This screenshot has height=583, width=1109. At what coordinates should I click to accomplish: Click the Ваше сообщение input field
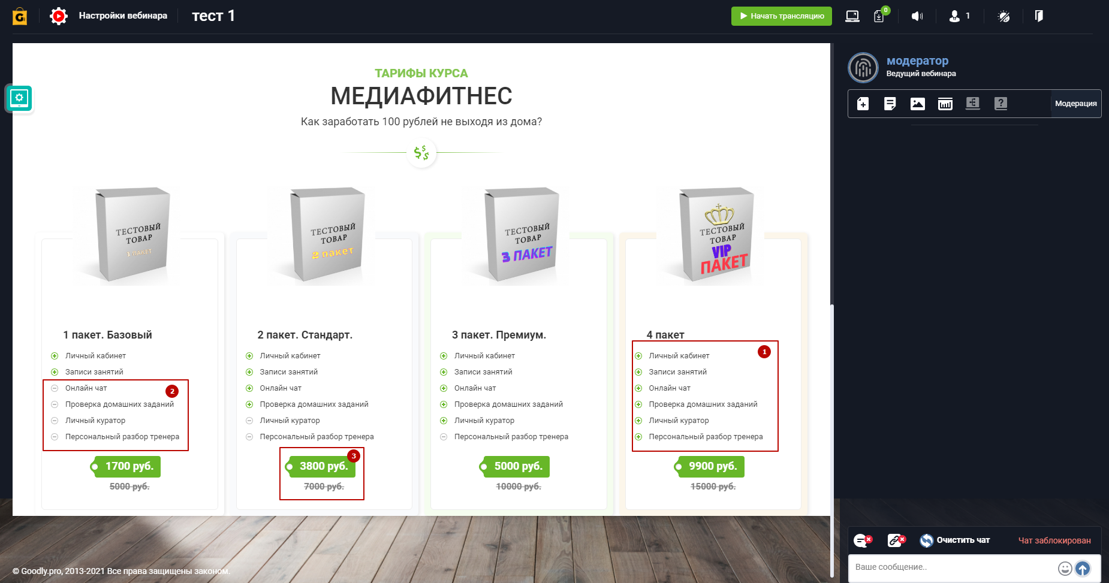[953, 567]
